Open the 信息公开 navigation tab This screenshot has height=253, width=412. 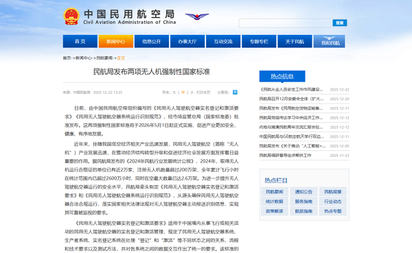click(x=152, y=41)
